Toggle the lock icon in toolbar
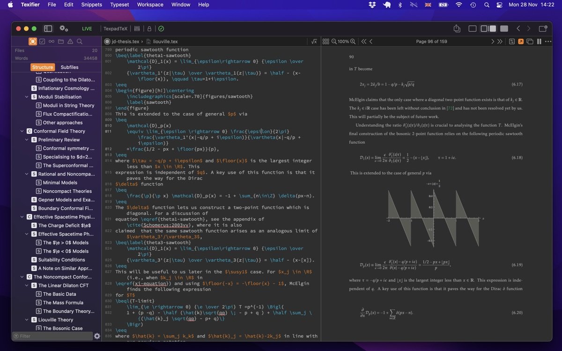The width and height of the screenshot is (562, 351). click(x=149, y=29)
